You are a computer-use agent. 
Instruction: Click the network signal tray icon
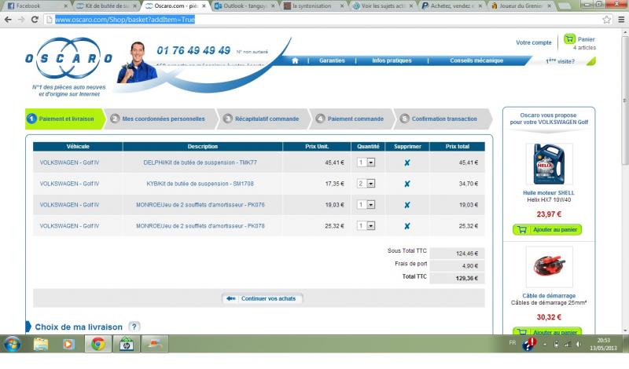(567, 344)
